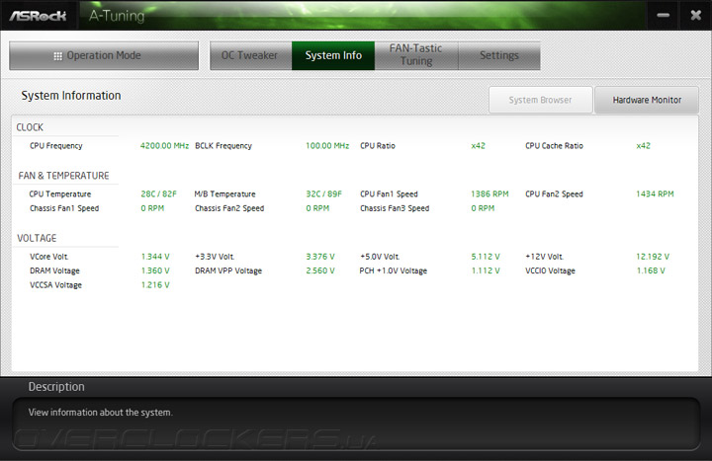Click the Description panel heading

(x=56, y=387)
